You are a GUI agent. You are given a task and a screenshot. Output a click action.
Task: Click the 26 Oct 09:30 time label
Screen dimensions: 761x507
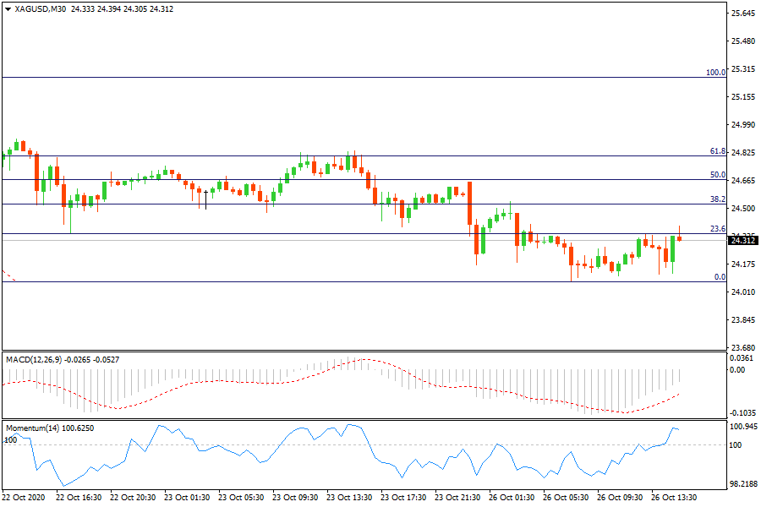[619, 499]
